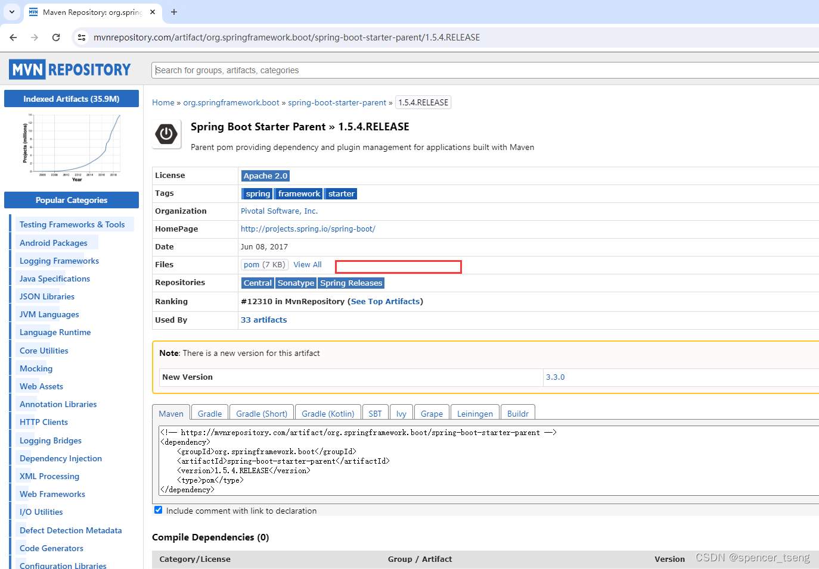
Task: Open the Spring Releases repository badge
Action: 351,283
